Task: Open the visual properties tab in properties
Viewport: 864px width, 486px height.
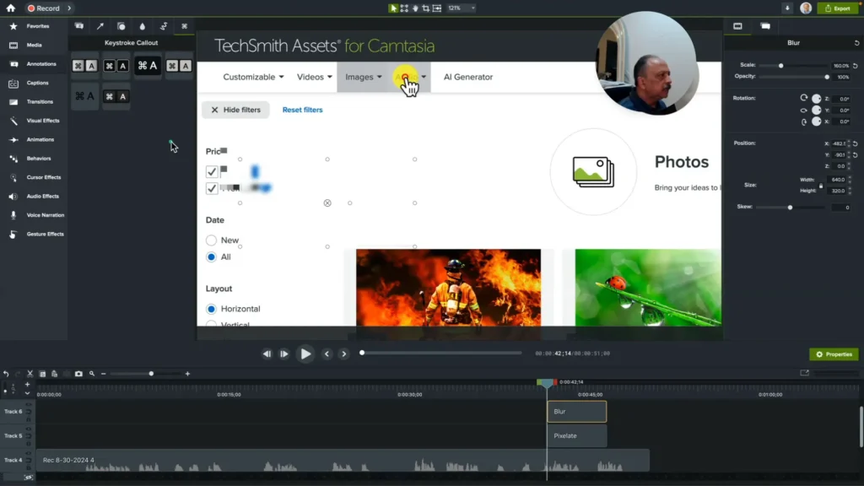Action: pos(737,26)
